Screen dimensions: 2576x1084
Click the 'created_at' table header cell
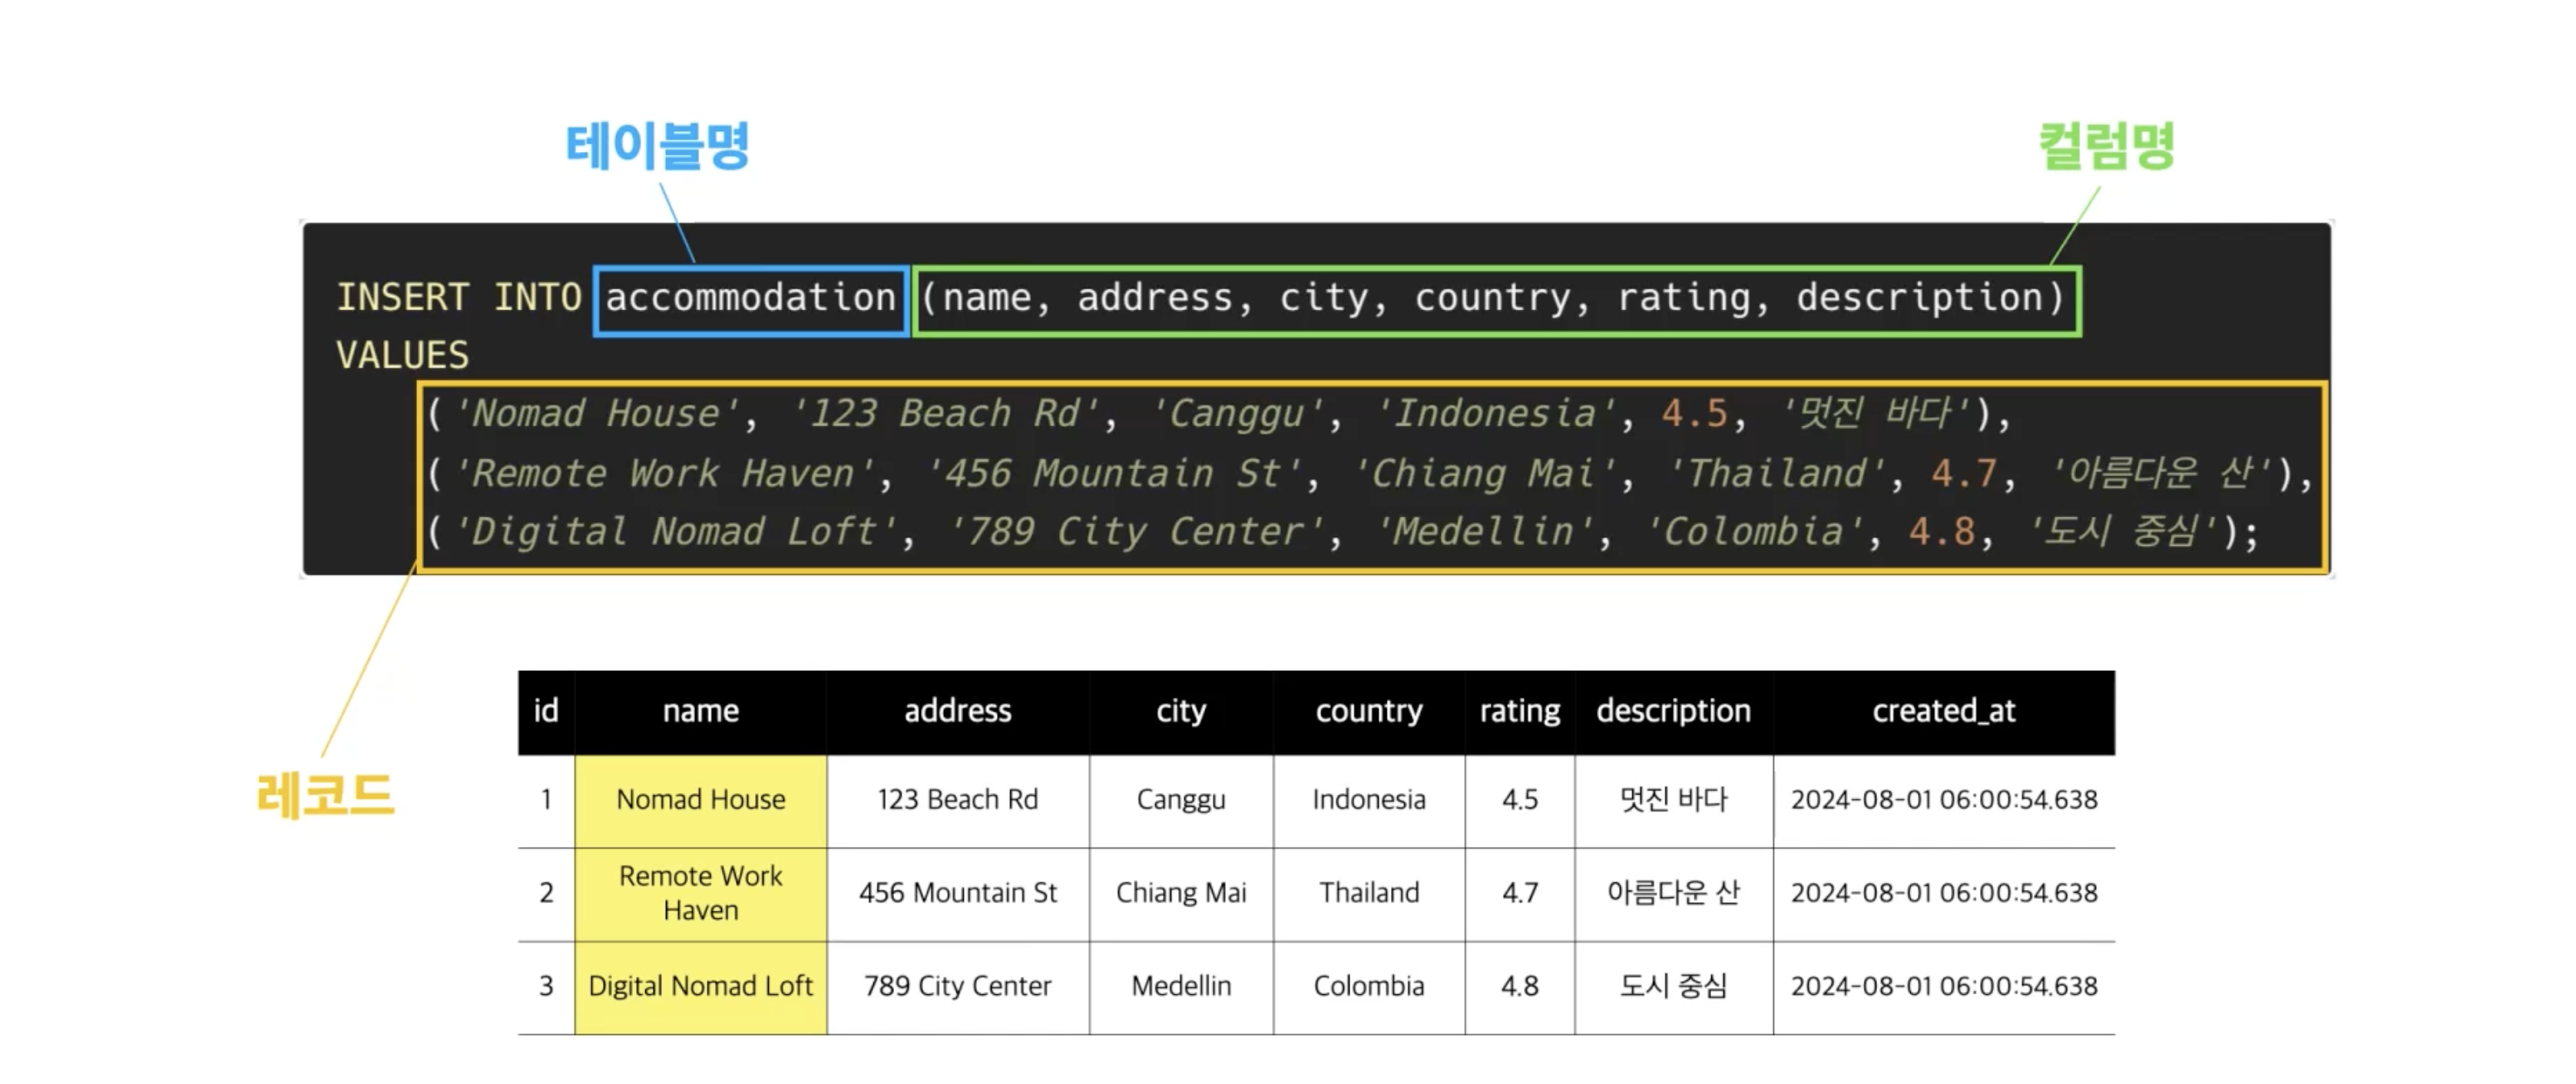point(1944,711)
